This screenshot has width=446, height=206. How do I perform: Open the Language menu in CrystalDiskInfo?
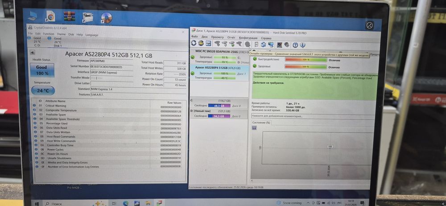92,35
